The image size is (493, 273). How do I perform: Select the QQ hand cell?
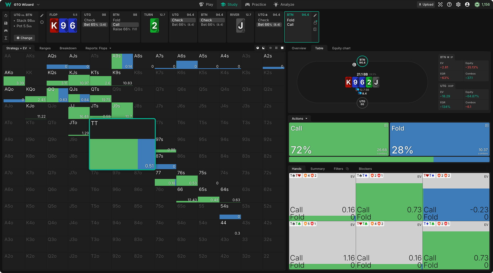pyautogui.click(x=57, y=94)
